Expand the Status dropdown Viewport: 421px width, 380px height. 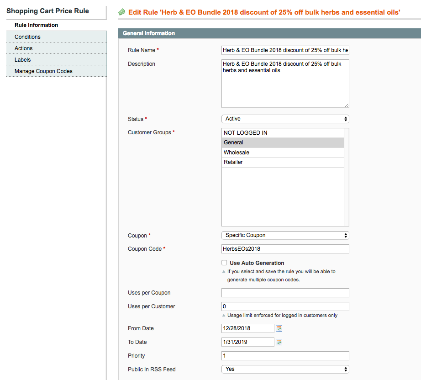285,119
